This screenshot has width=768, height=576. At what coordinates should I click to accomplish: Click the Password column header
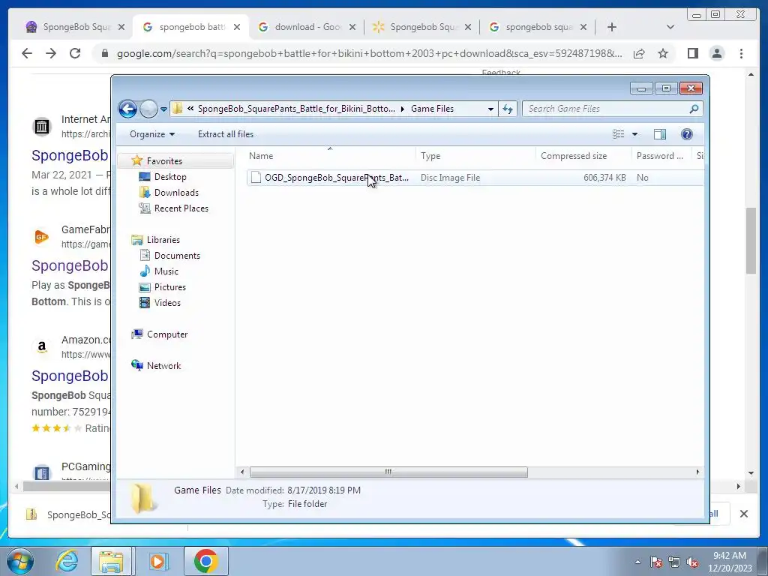click(x=661, y=156)
